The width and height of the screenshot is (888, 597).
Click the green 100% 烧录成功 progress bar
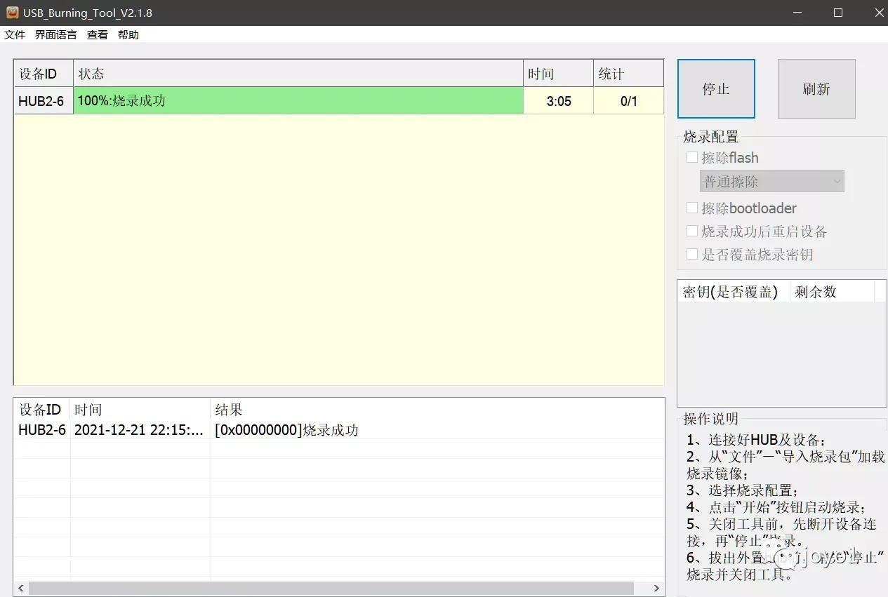coord(298,101)
